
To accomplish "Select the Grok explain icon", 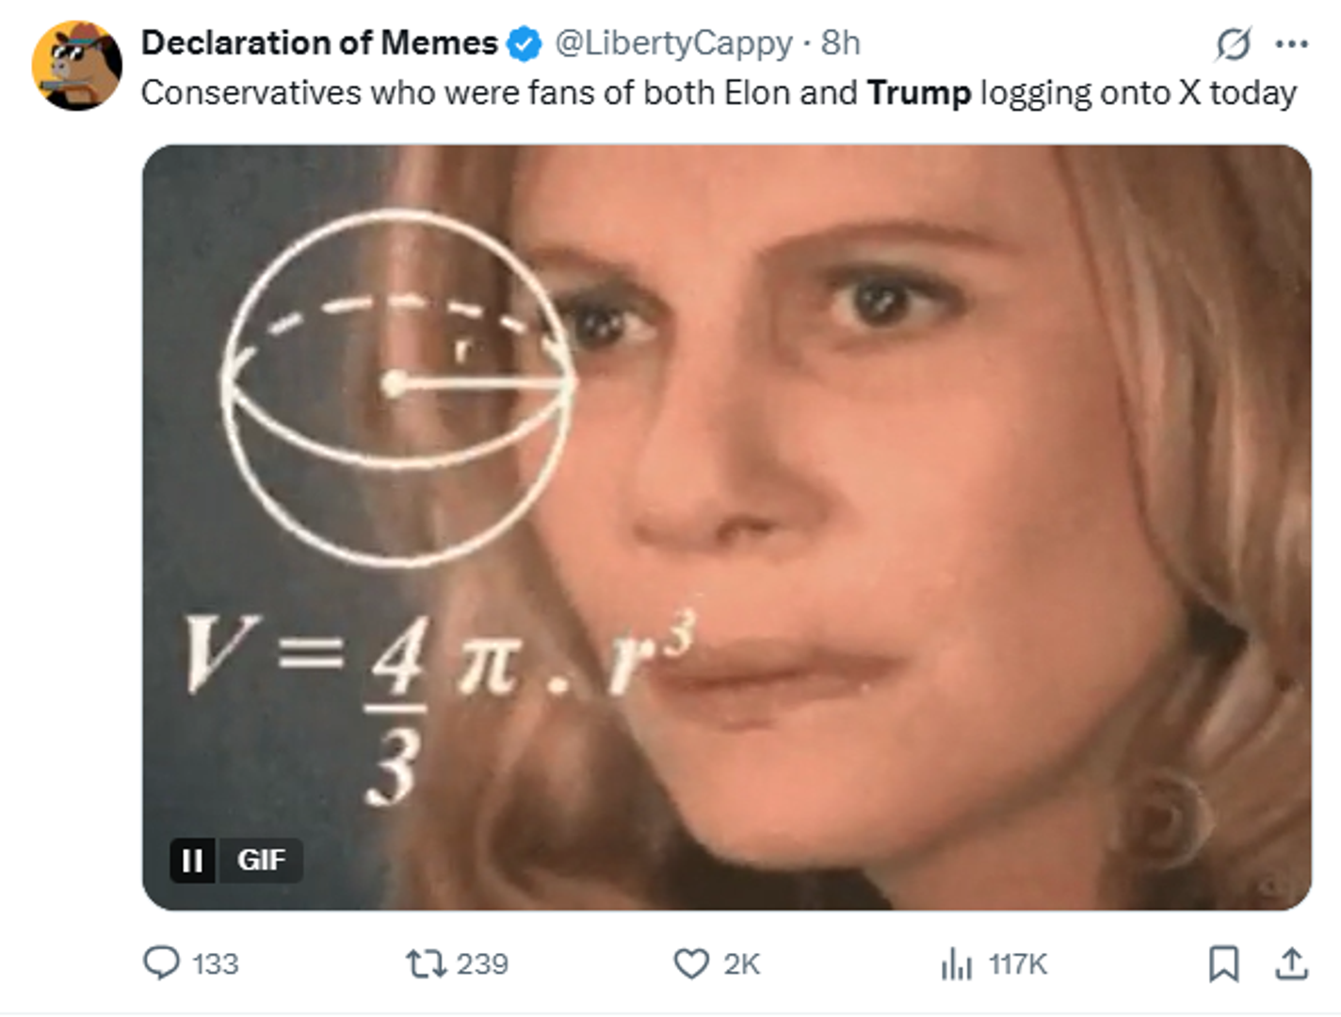I will tap(1232, 41).
